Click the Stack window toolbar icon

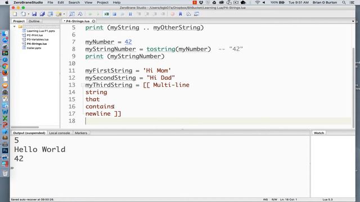(188, 14)
